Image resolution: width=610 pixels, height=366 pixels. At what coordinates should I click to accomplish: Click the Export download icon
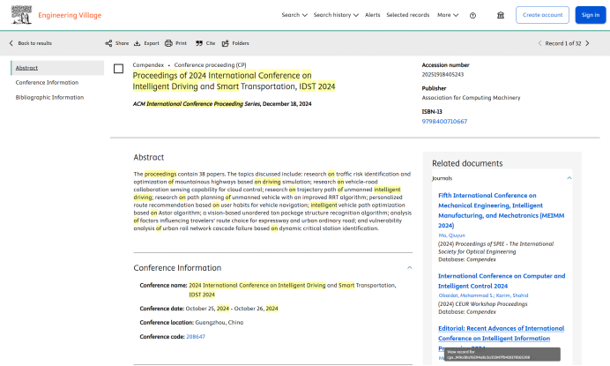click(138, 43)
